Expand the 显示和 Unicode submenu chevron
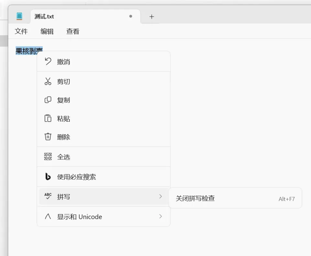311x256 pixels. click(160, 216)
